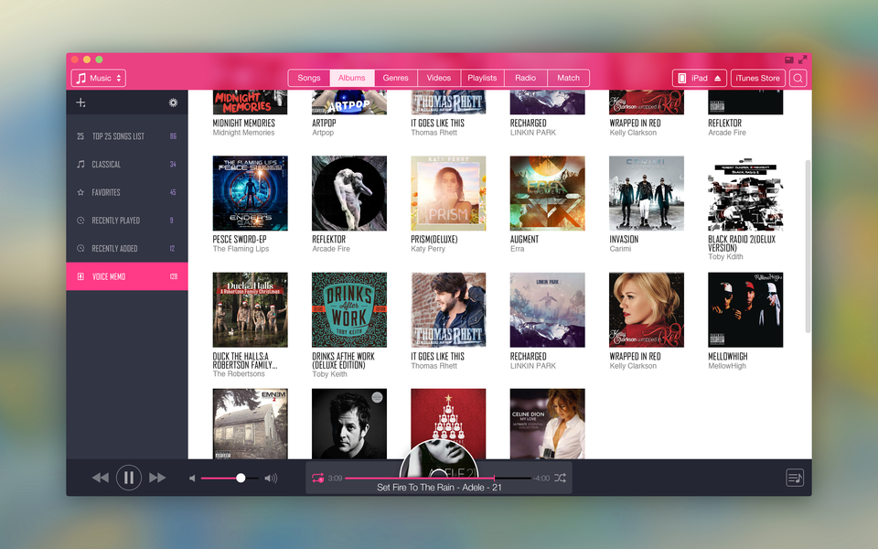Open Black Radio 2 album cover
This screenshot has width=878, height=549.
coord(746,193)
